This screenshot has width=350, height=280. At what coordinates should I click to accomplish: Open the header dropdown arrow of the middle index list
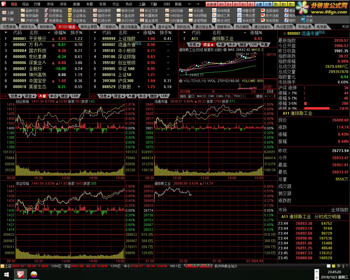point(95,33)
